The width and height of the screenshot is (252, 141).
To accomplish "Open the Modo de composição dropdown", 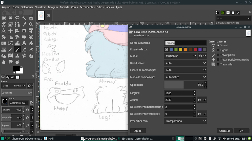I will [185, 77].
